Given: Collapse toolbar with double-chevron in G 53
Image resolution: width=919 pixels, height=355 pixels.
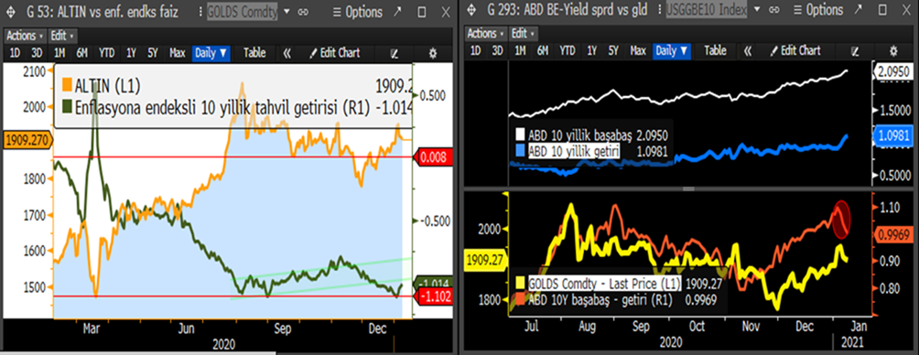Looking at the screenshot, I should [287, 53].
